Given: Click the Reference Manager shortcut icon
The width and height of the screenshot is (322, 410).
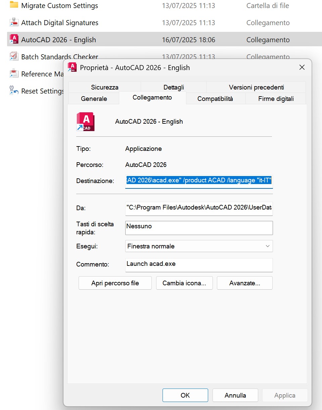Looking at the screenshot, I should pos(14,73).
